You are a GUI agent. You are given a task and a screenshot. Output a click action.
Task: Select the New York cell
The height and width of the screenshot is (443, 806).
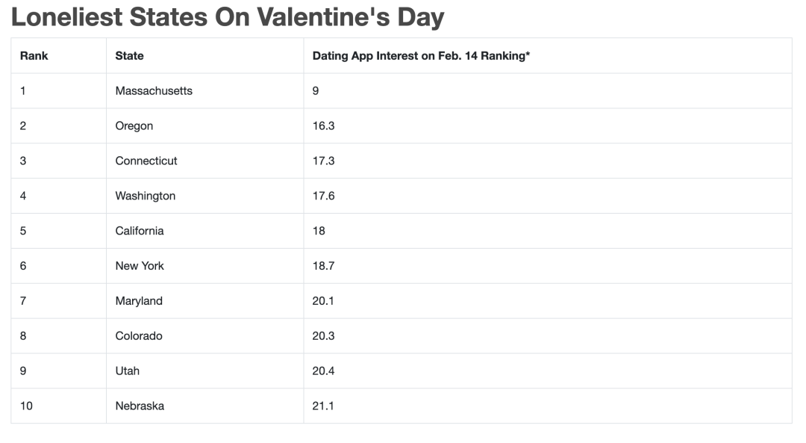[140, 265]
